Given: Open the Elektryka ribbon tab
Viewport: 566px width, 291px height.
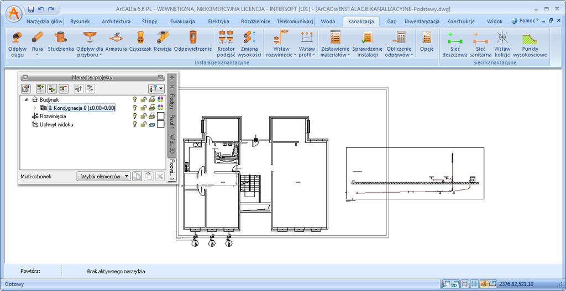Looking at the screenshot, I should coord(218,22).
